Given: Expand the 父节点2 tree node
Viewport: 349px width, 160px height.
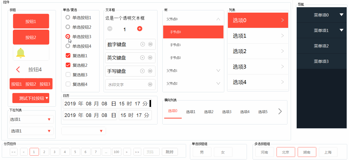Looking at the screenshot, I should coord(218,83).
